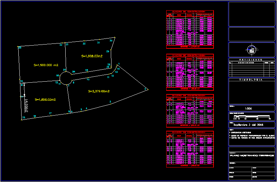277x182 pixels.
Task: Click vertex marker 15 at bottom-left corner
Action: pos(24,118)
